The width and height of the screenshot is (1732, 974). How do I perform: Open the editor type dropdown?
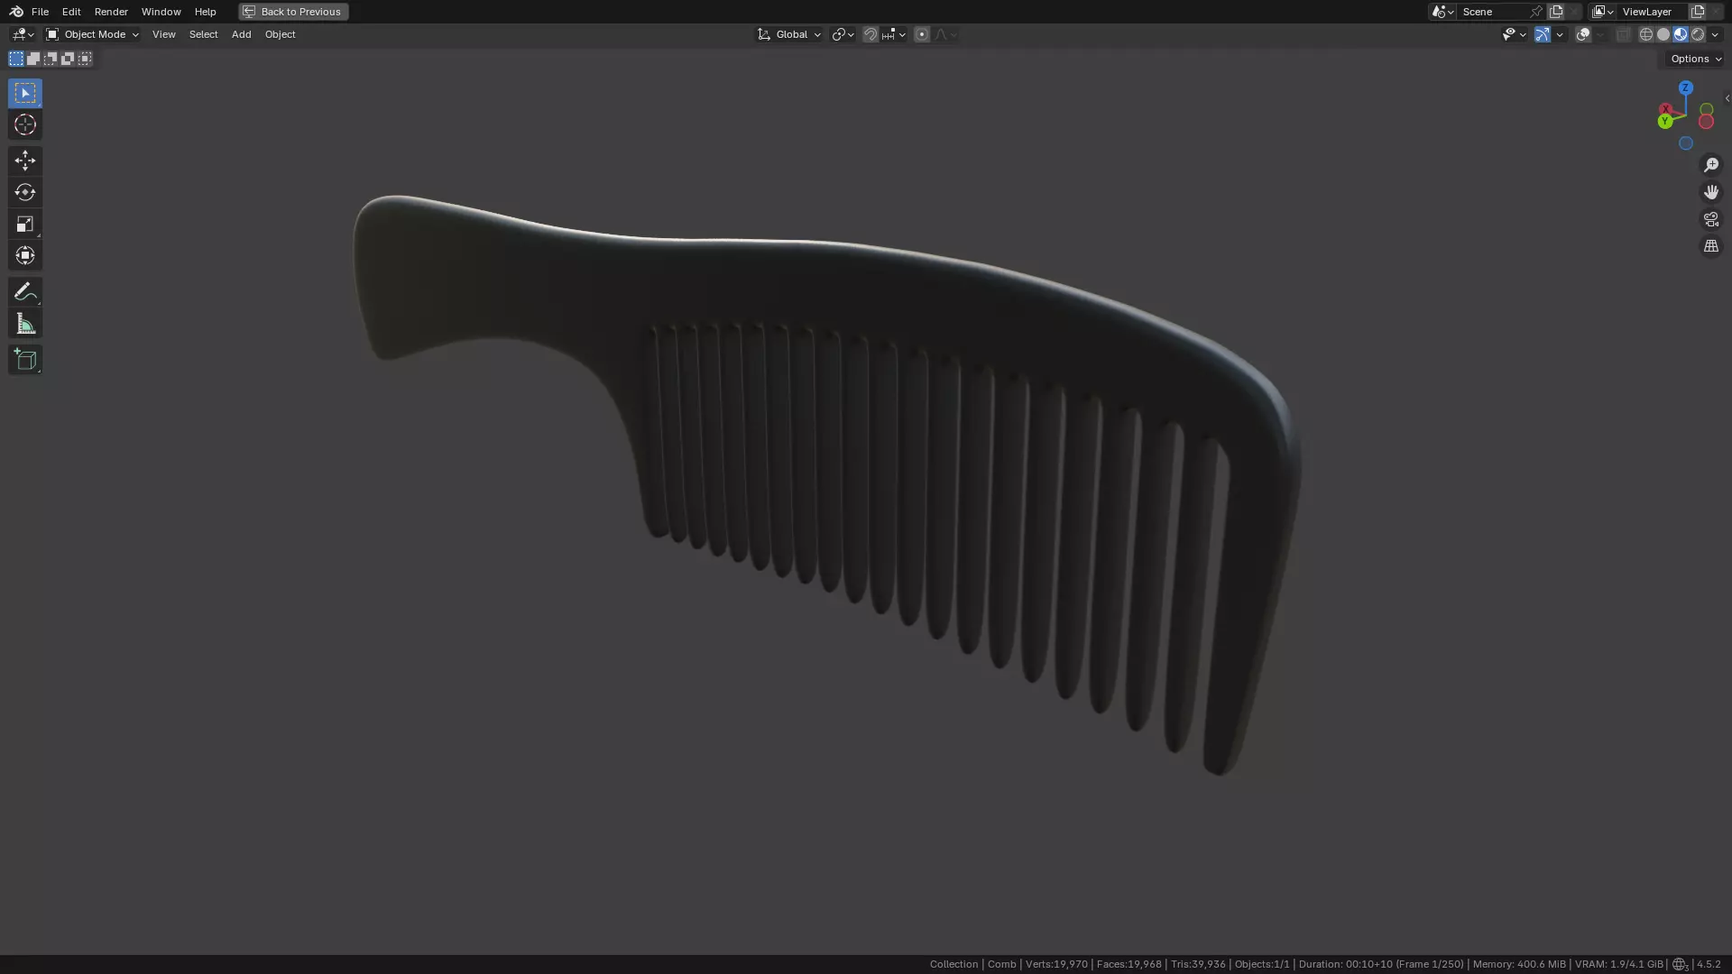tap(22, 34)
